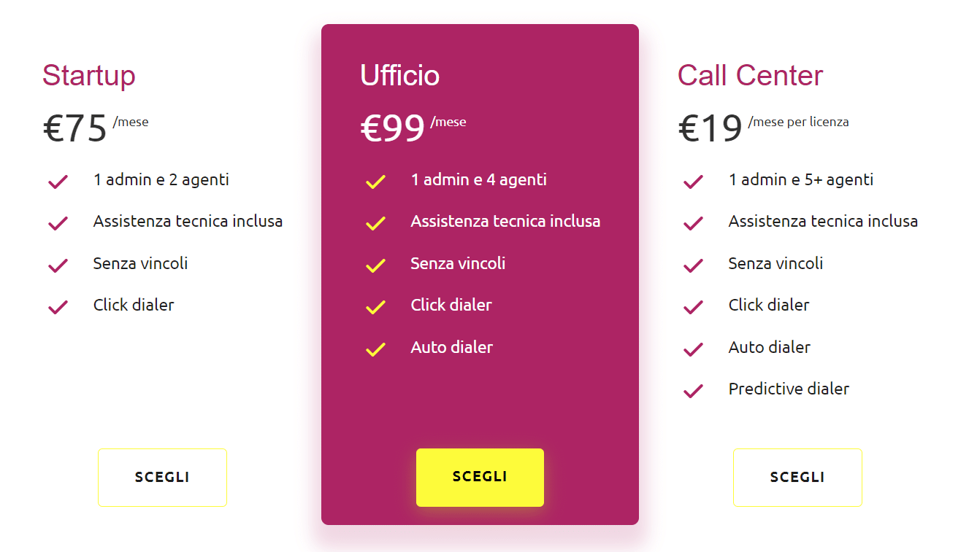Click the €99 price in Ufficio
This screenshot has width=969, height=552.
coord(392,128)
